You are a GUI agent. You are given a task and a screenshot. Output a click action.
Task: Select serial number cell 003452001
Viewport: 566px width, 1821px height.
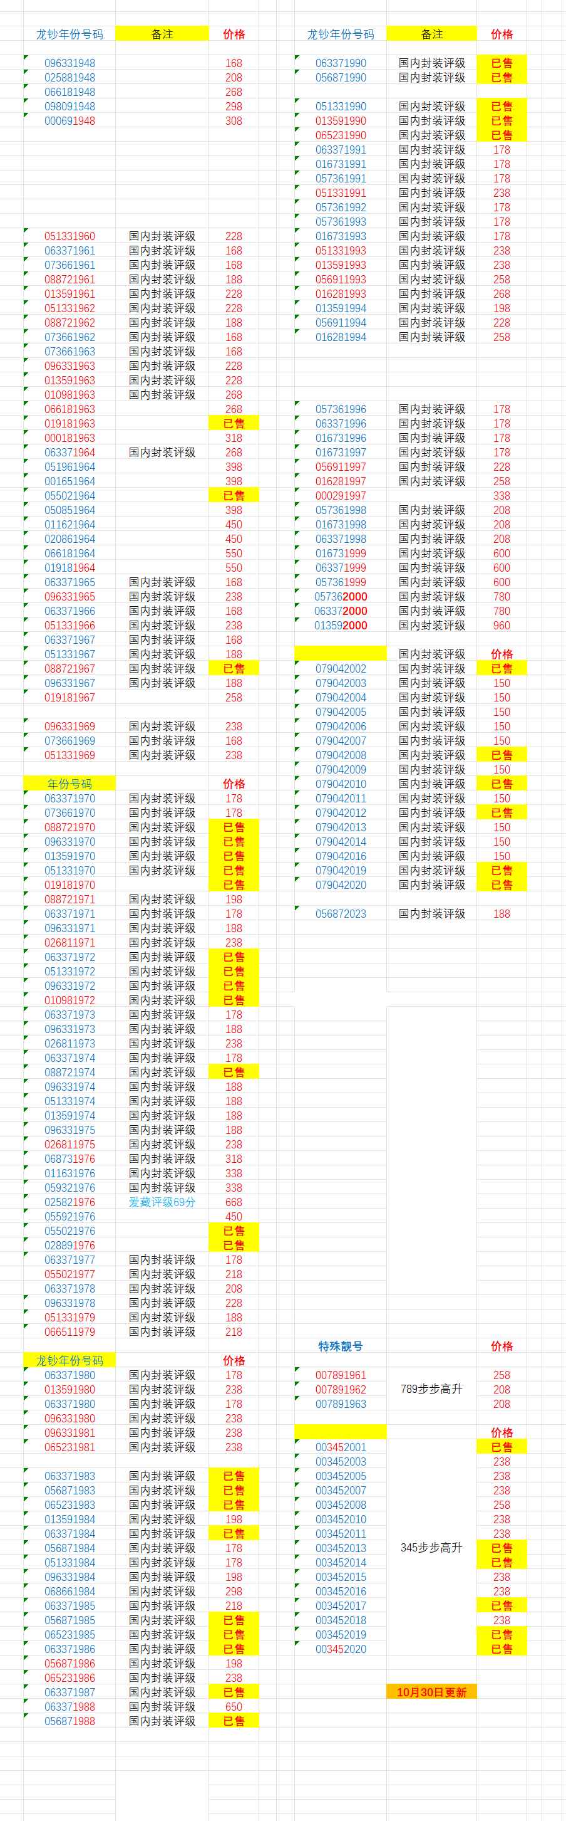pyautogui.click(x=340, y=1447)
